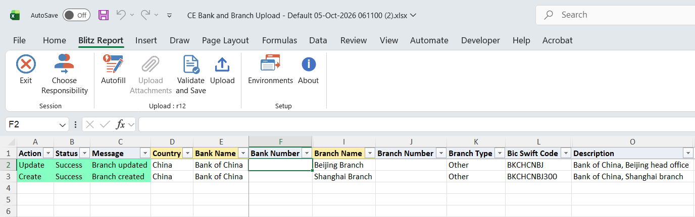Open the Review tab
Image resolution: width=695 pixels, height=217 pixels.
click(x=354, y=40)
